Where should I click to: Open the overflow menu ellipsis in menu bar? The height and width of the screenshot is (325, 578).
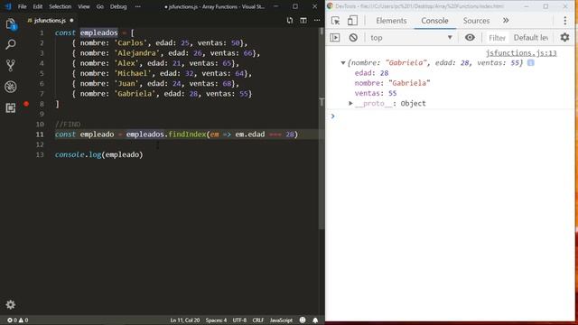pyautogui.click(x=137, y=6)
